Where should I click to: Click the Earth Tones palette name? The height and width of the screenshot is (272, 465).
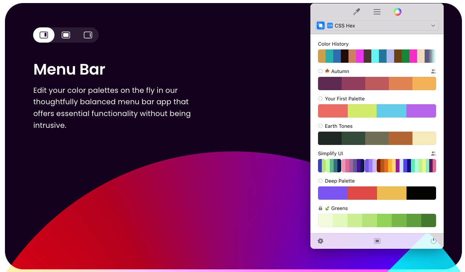[339, 126]
